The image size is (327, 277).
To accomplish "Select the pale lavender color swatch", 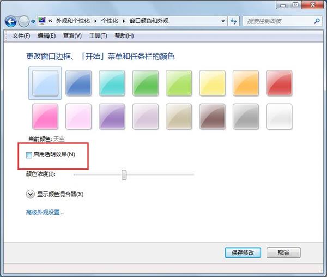I will coord(146,116).
